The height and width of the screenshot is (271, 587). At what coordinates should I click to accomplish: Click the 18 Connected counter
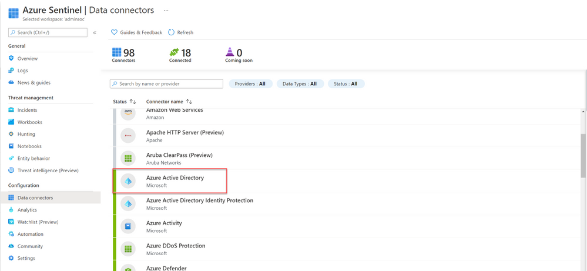click(x=180, y=55)
